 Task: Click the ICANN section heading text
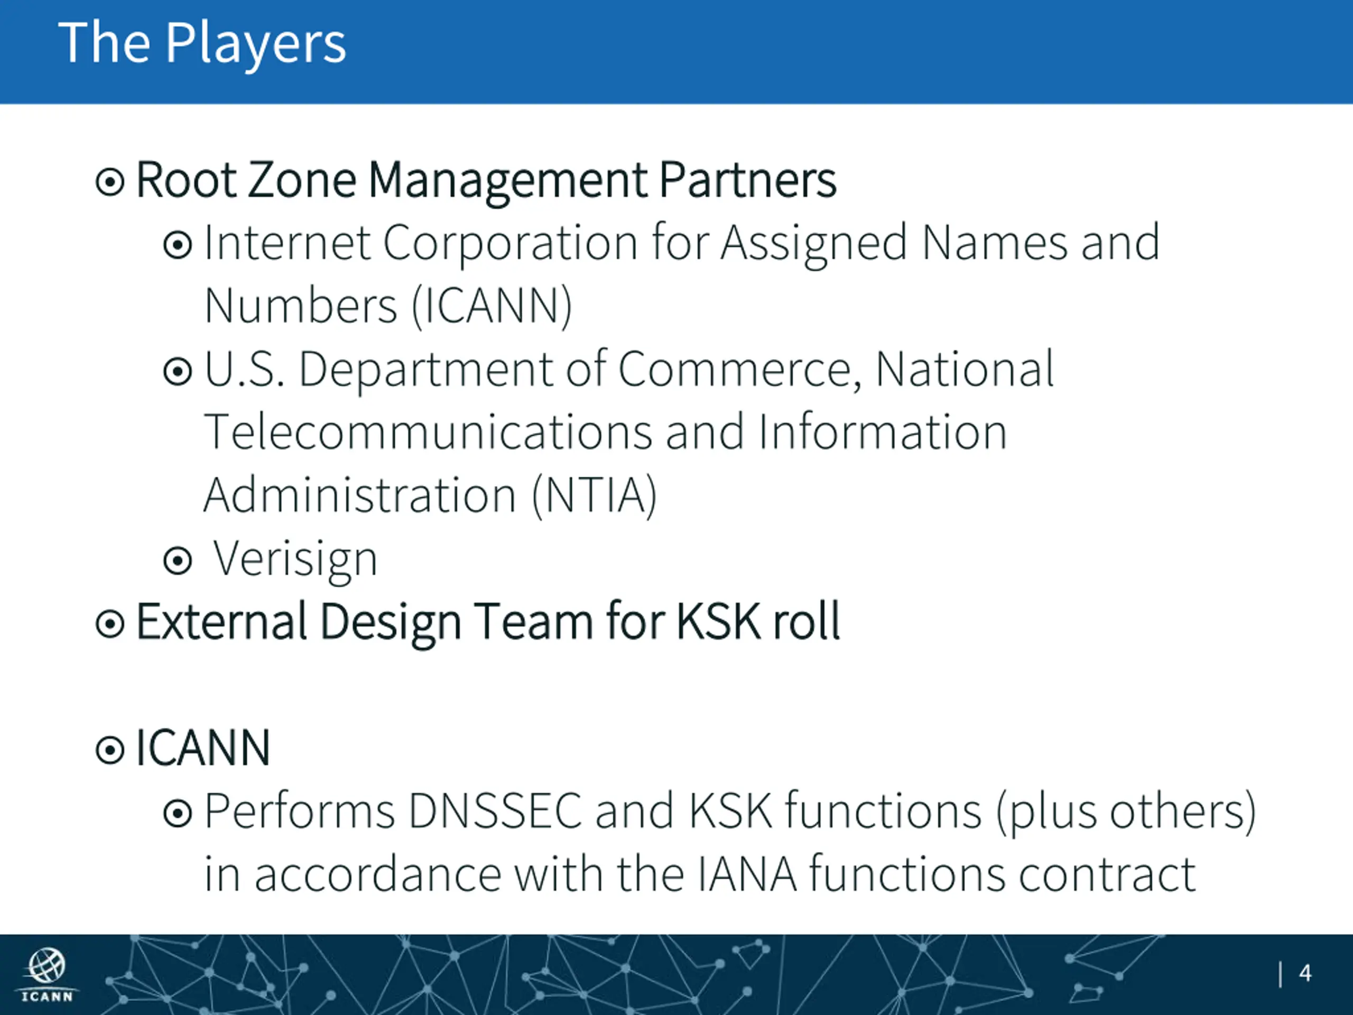point(202,749)
